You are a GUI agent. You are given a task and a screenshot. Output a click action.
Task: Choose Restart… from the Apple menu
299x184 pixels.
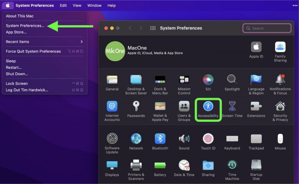coord(45,67)
